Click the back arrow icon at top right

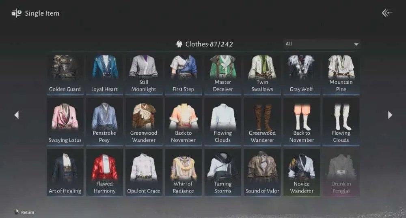click(x=387, y=13)
